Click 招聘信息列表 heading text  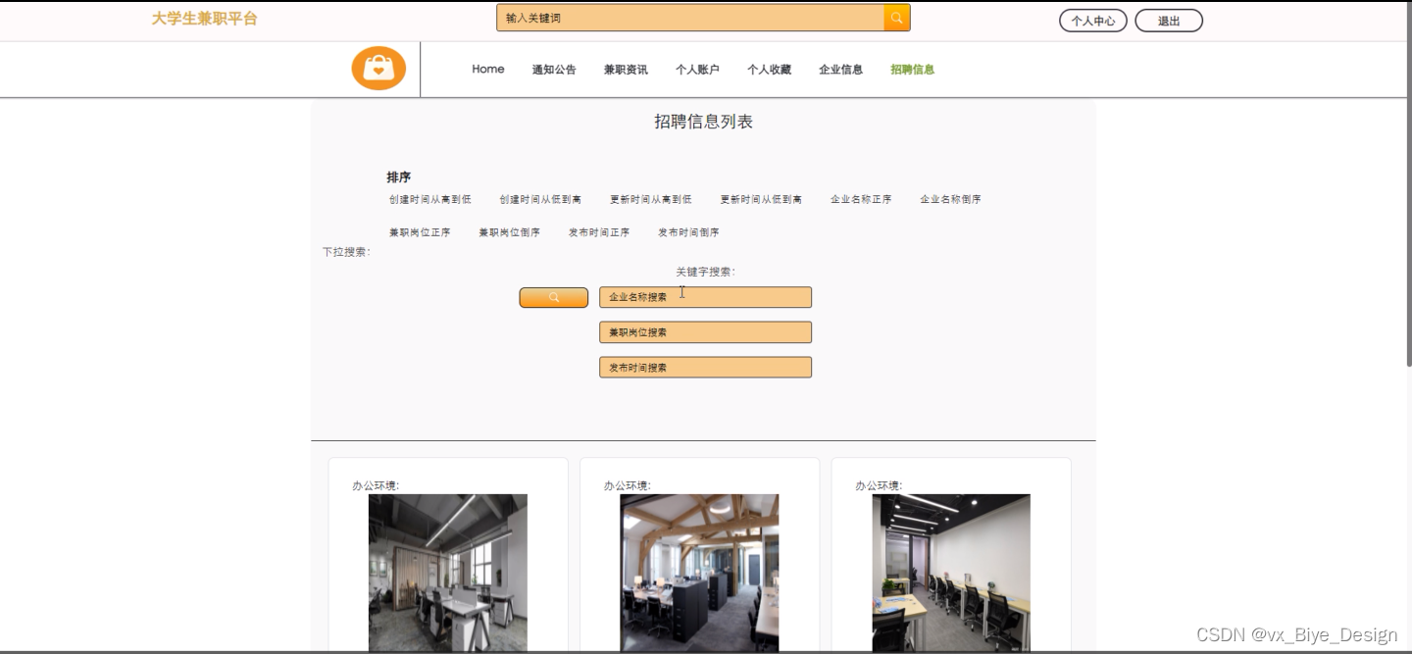click(x=703, y=122)
